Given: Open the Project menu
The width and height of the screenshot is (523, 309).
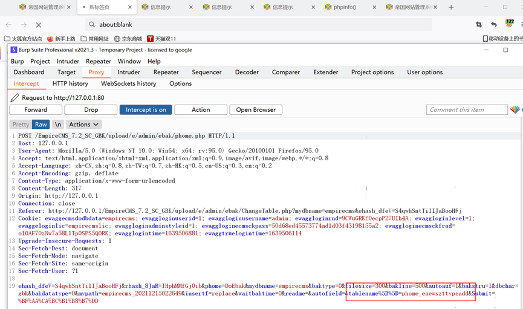Looking at the screenshot, I should [40, 62].
